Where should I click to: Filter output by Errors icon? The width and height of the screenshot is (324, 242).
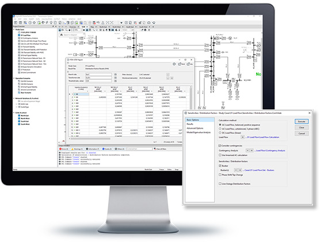click(60, 149)
